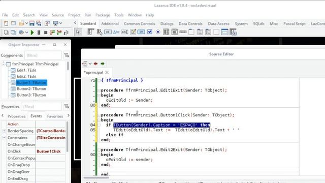This screenshot has height=183, width=325.
Task: Switch to Additional palette tab
Action: [110, 24]
